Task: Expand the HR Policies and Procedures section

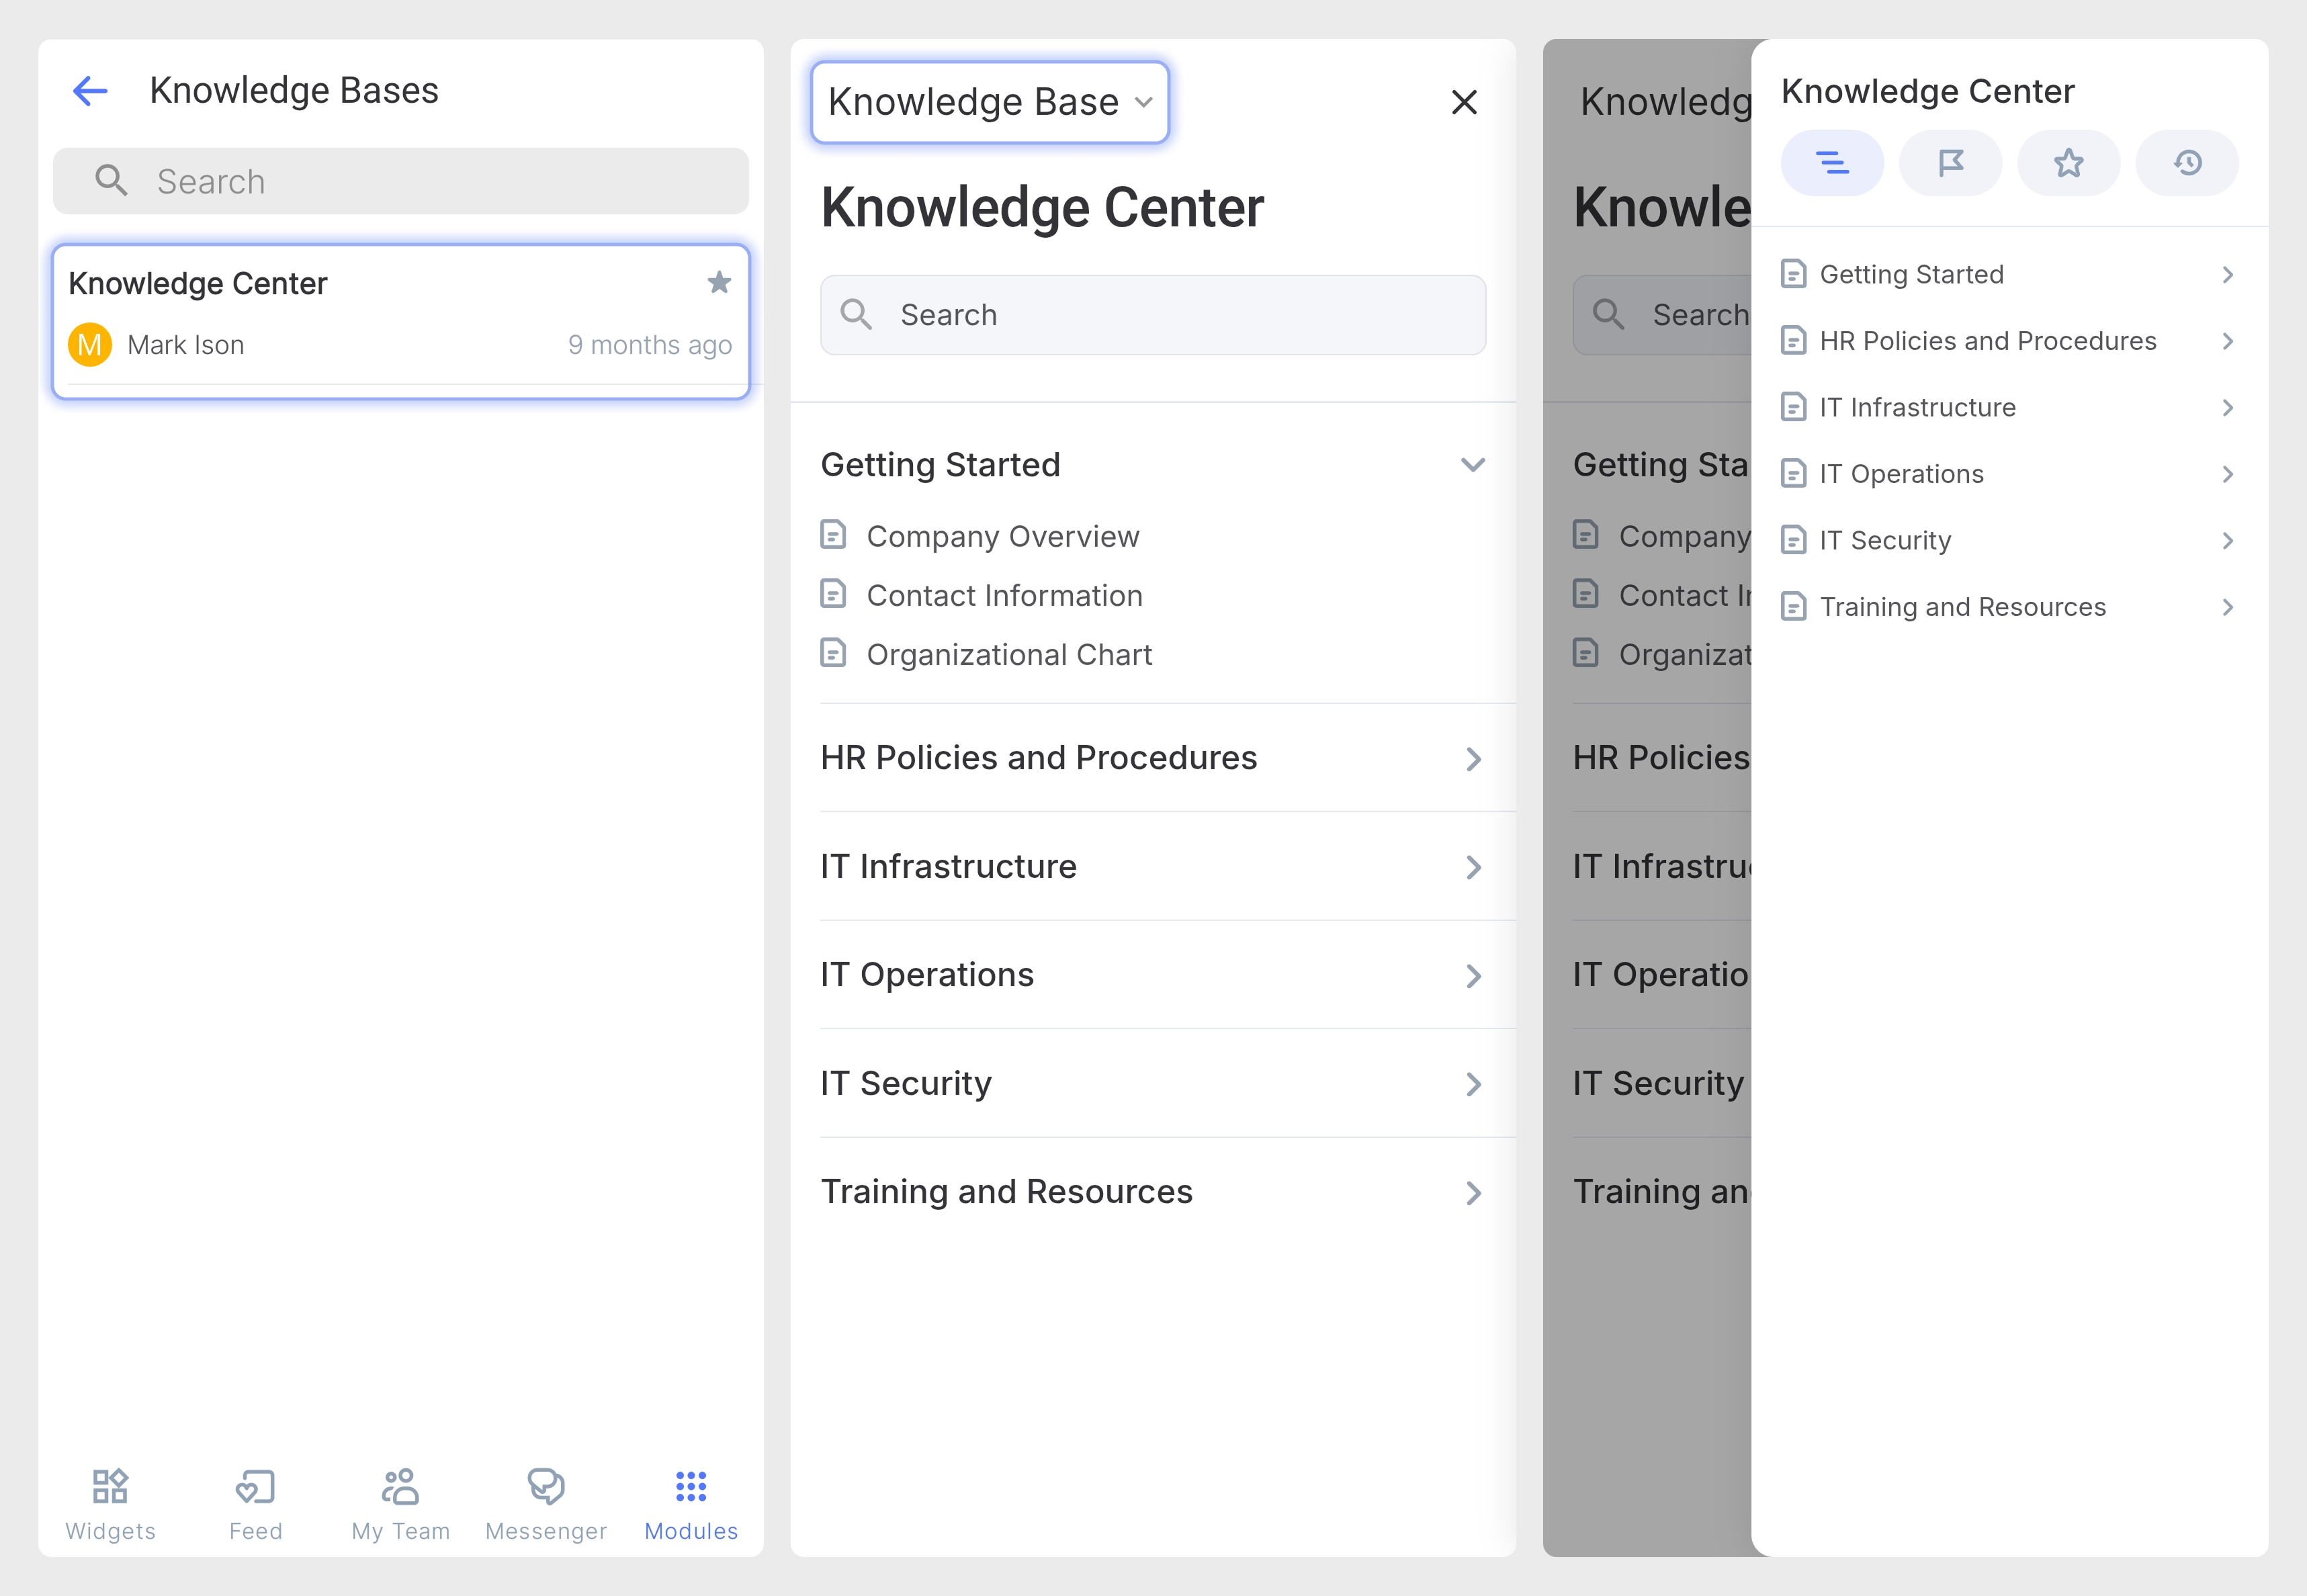Action: pyautogui.click(x=1472, y=759)
